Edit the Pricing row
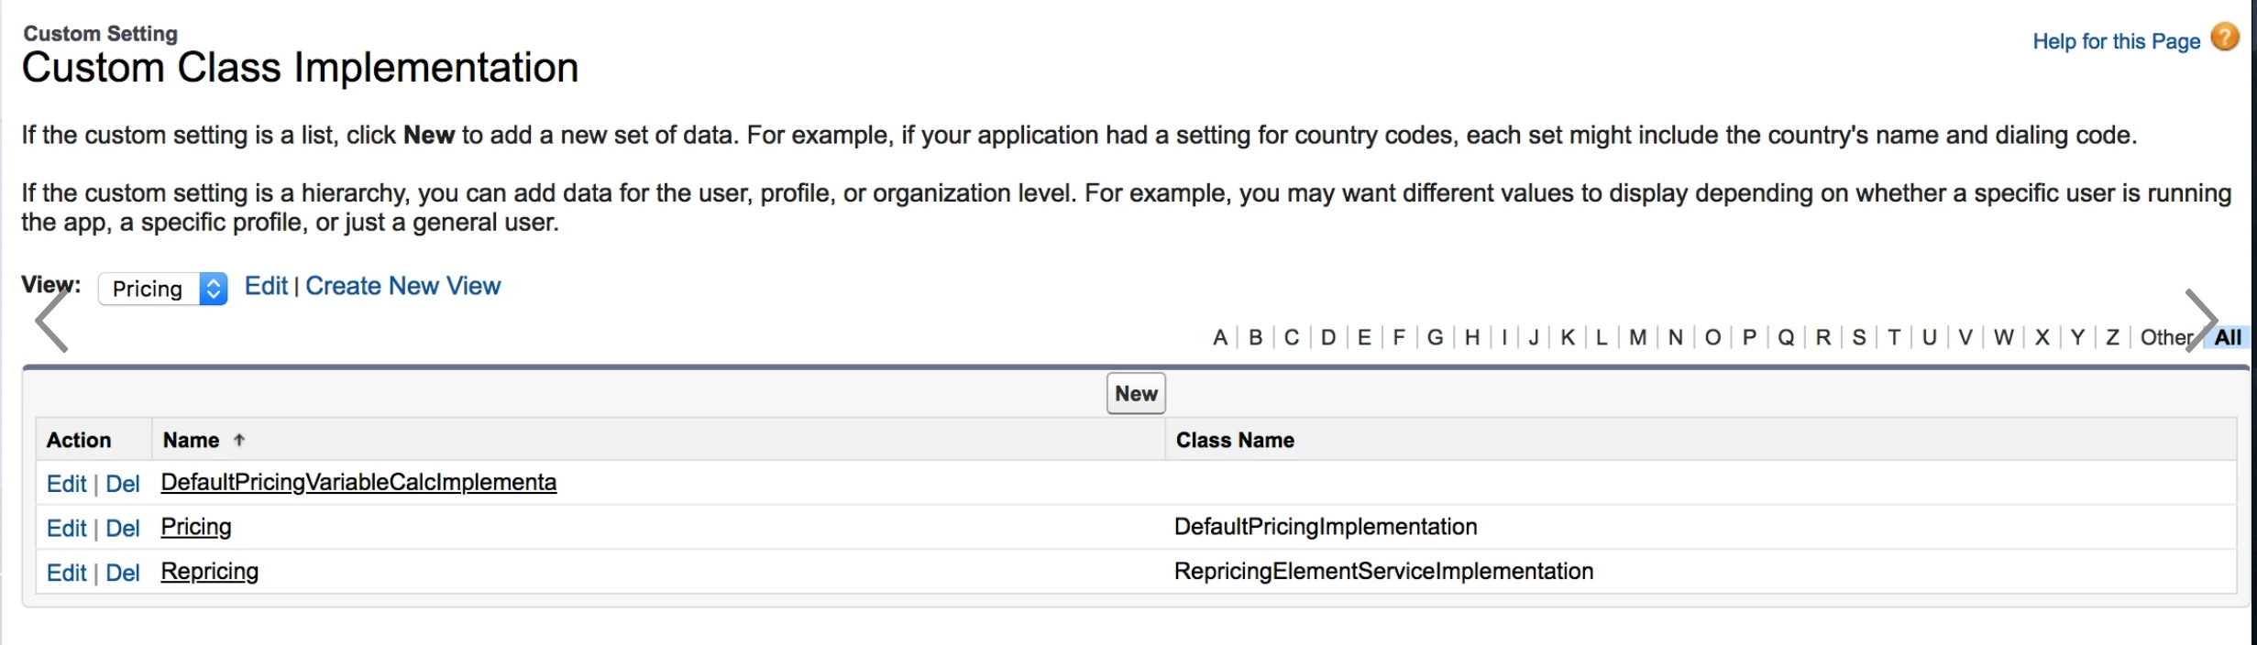2257x645 pixels. tap(66, 529)
